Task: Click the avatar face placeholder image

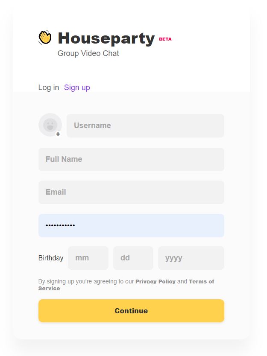Action: (x=50, y=124)
